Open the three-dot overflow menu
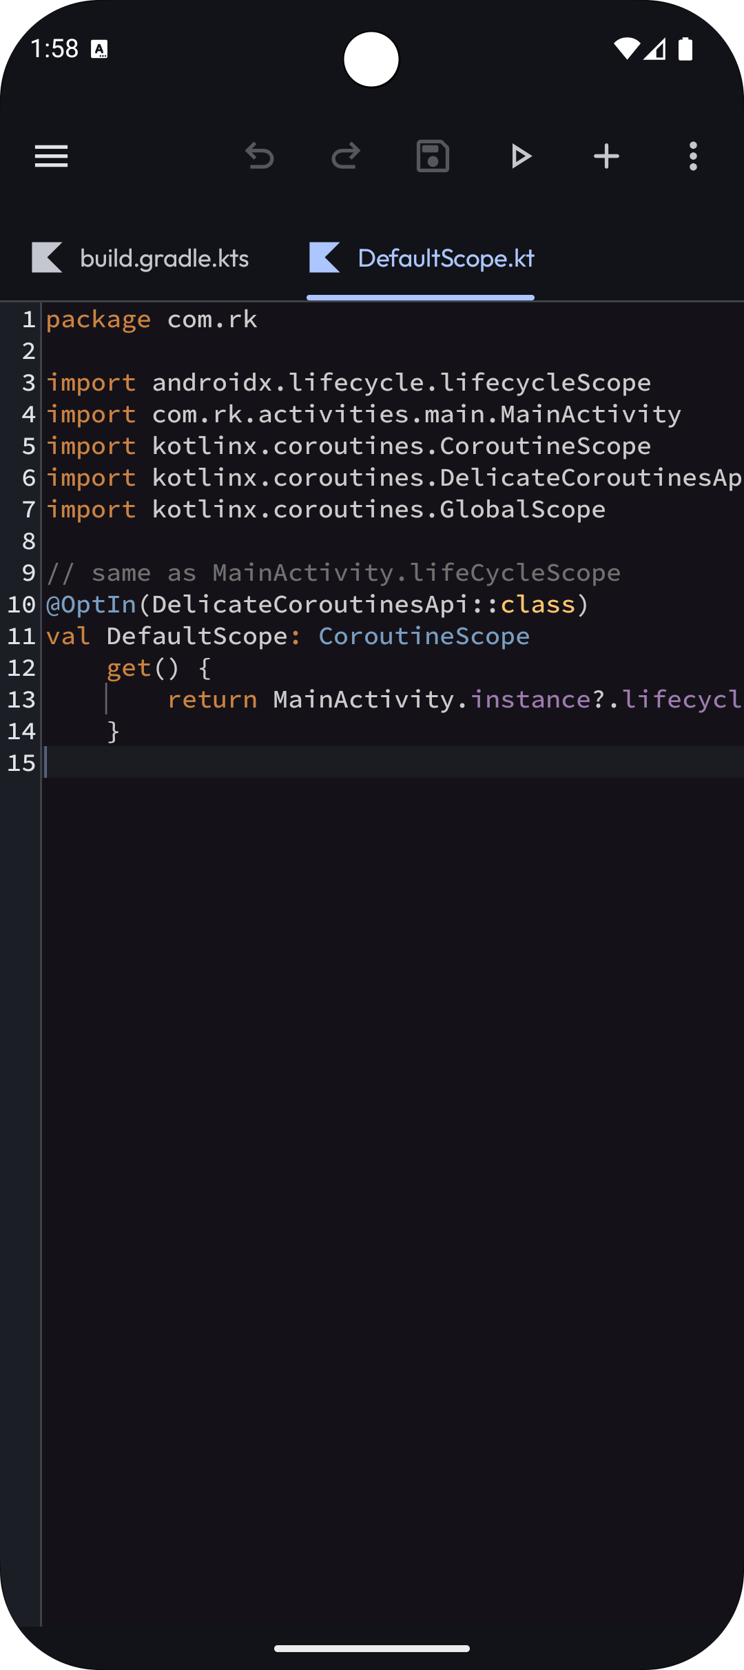The width and height of the screenshot is (744, 1670). click(x=693, y=156)
